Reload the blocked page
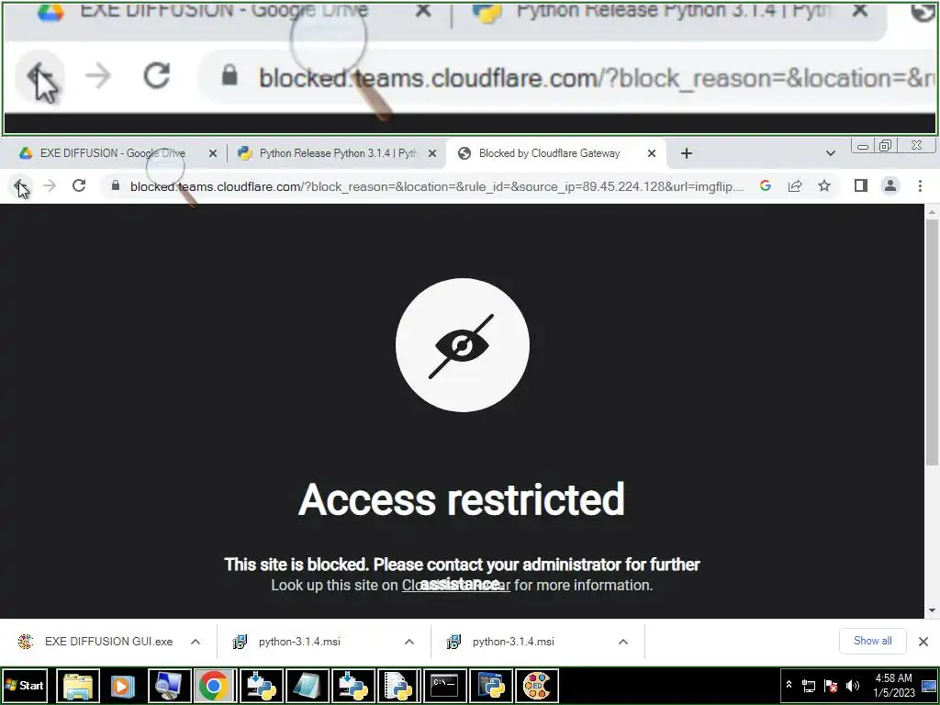The height and width of the screenshot is (705, 940). click(x=79, y=185)
